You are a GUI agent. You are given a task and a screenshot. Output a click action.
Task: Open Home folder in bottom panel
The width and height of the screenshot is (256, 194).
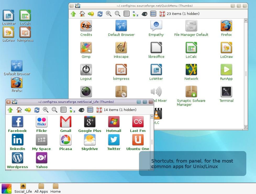pos(55,188)
